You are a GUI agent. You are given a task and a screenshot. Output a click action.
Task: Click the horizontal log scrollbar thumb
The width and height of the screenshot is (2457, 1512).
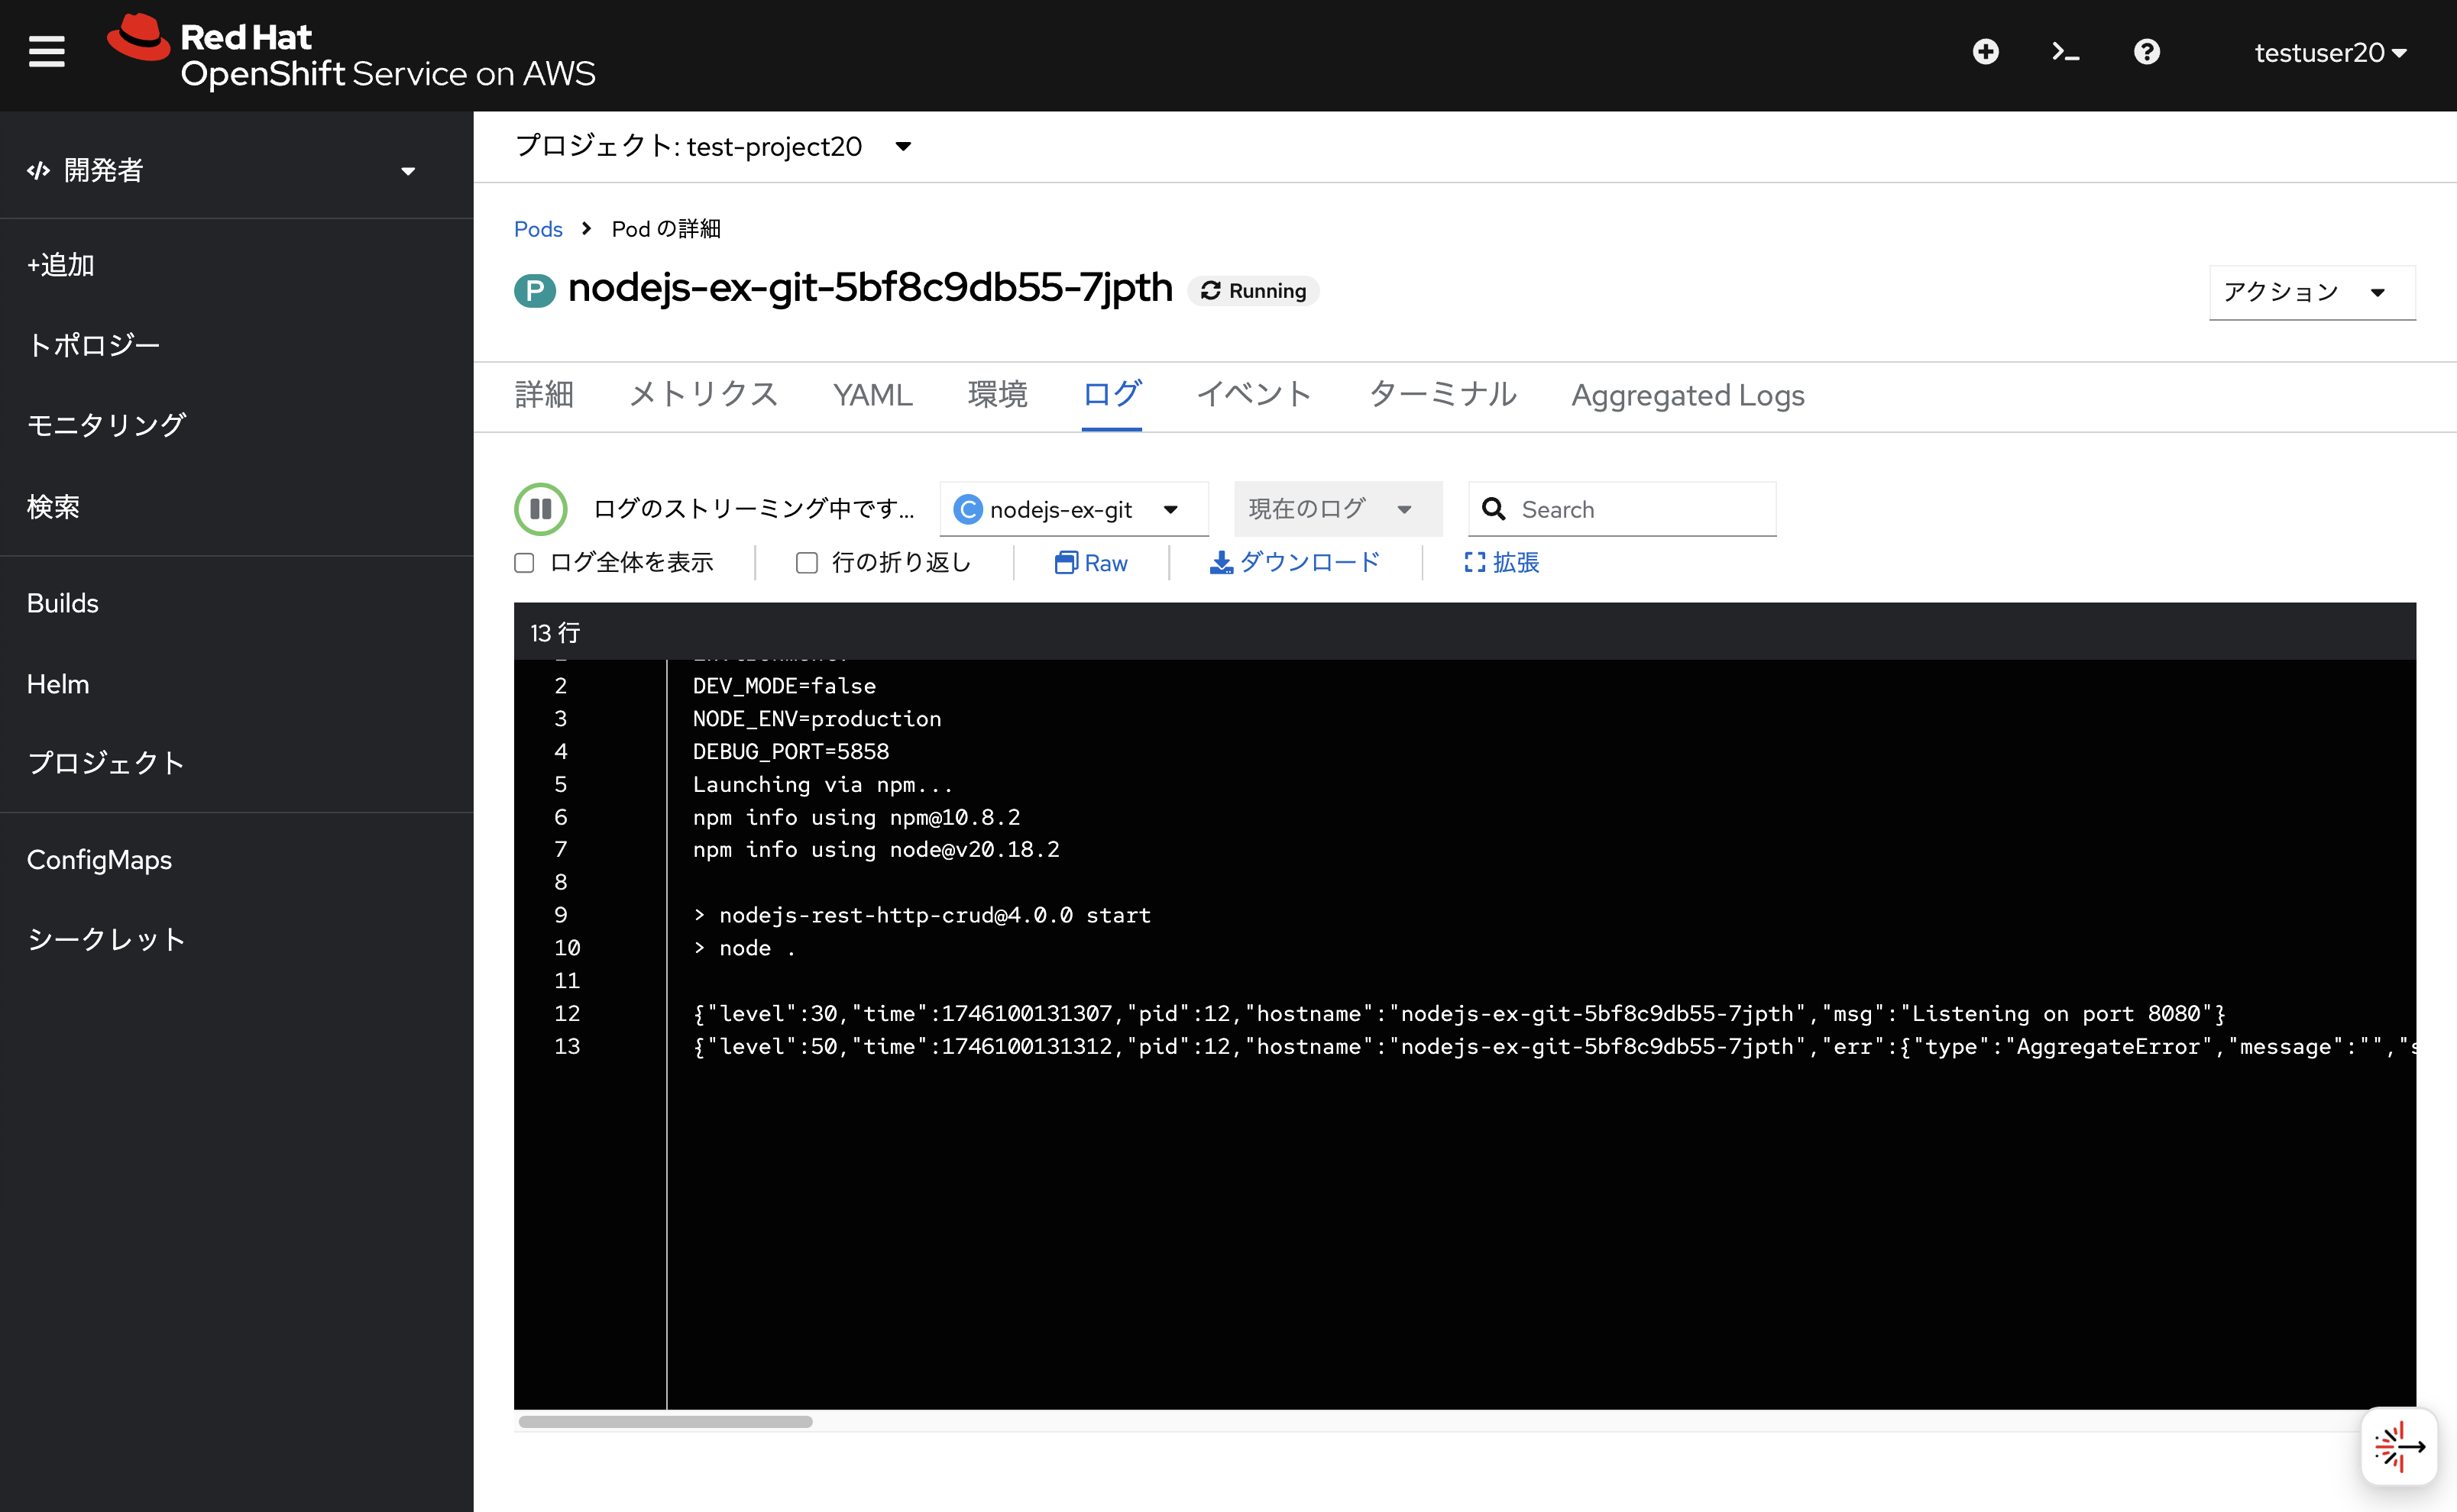(665, 1422)
